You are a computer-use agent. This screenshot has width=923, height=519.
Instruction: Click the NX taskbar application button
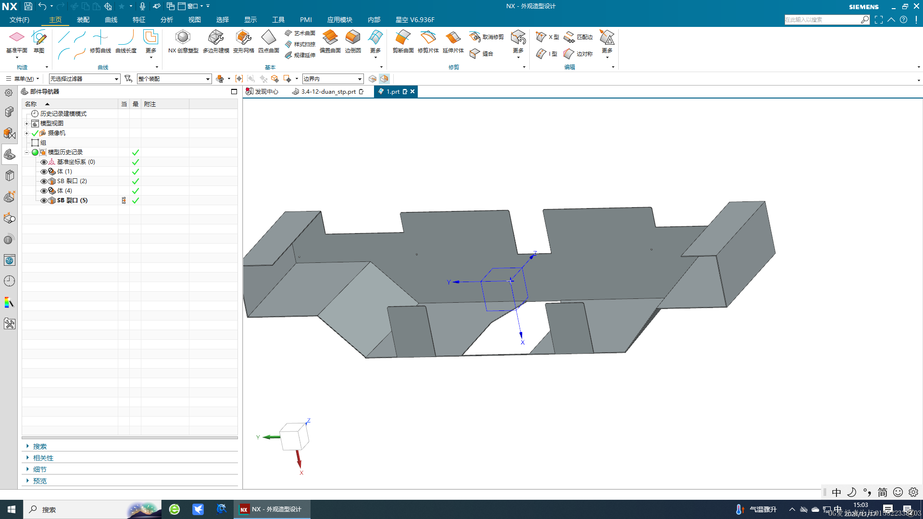click(272, 509)
